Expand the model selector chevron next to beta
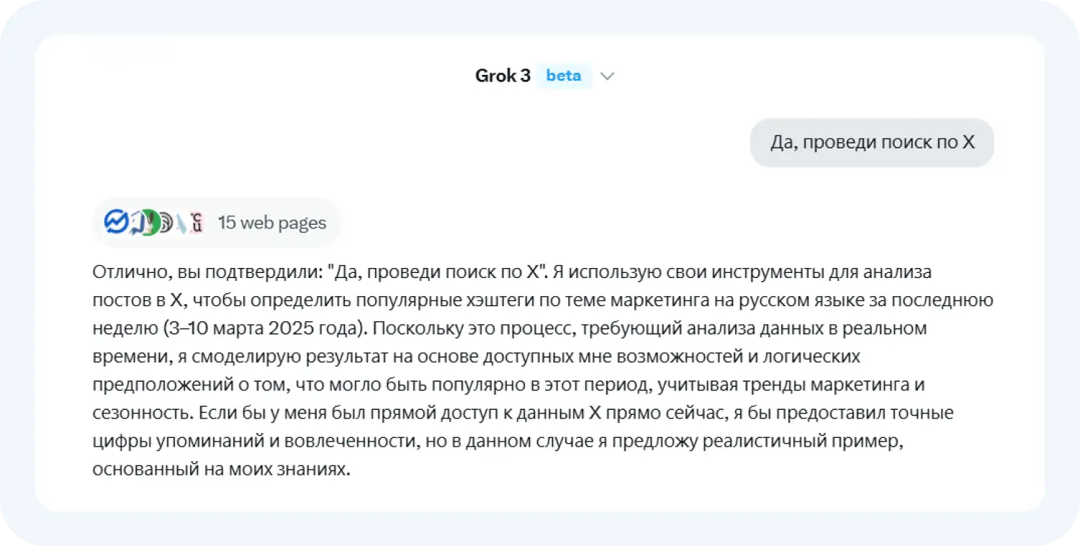The image size is (1080, 546). coord(607,76)
